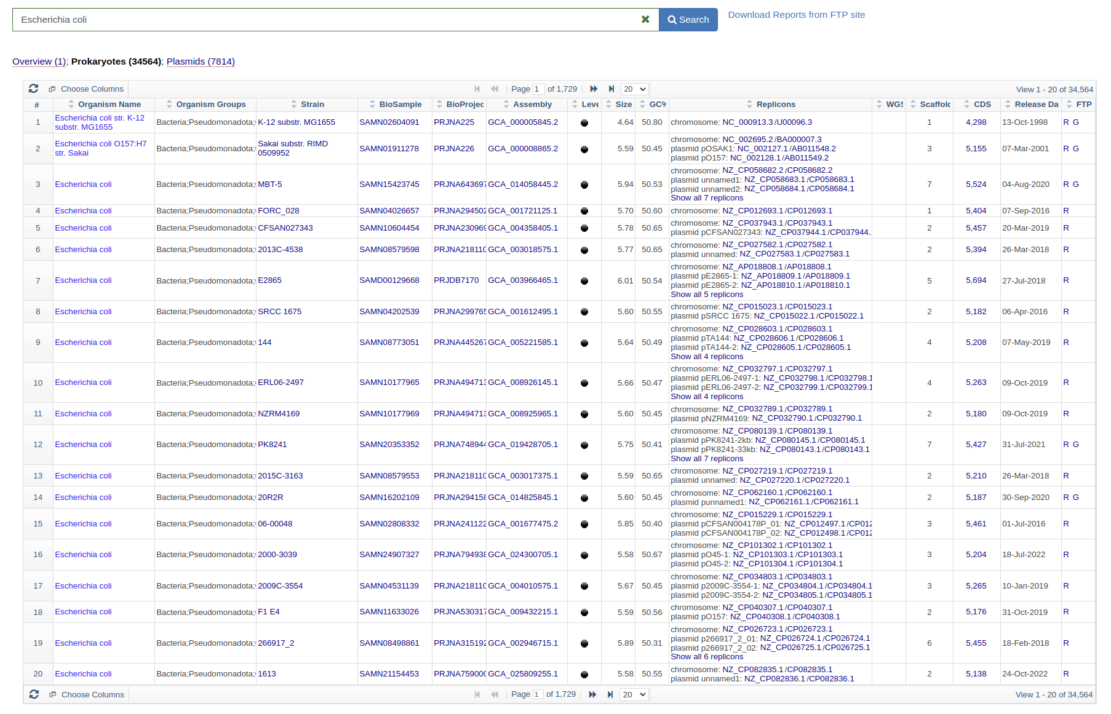Open BioSample SAMN20353352 link
The width and height of the screenshot is (1111, 714).
[389, 445]
